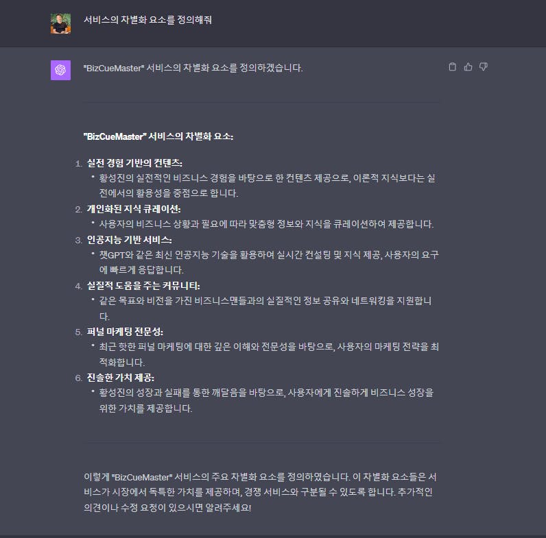
Task: Click the user profile avatar photo
Action: (60, 24)
